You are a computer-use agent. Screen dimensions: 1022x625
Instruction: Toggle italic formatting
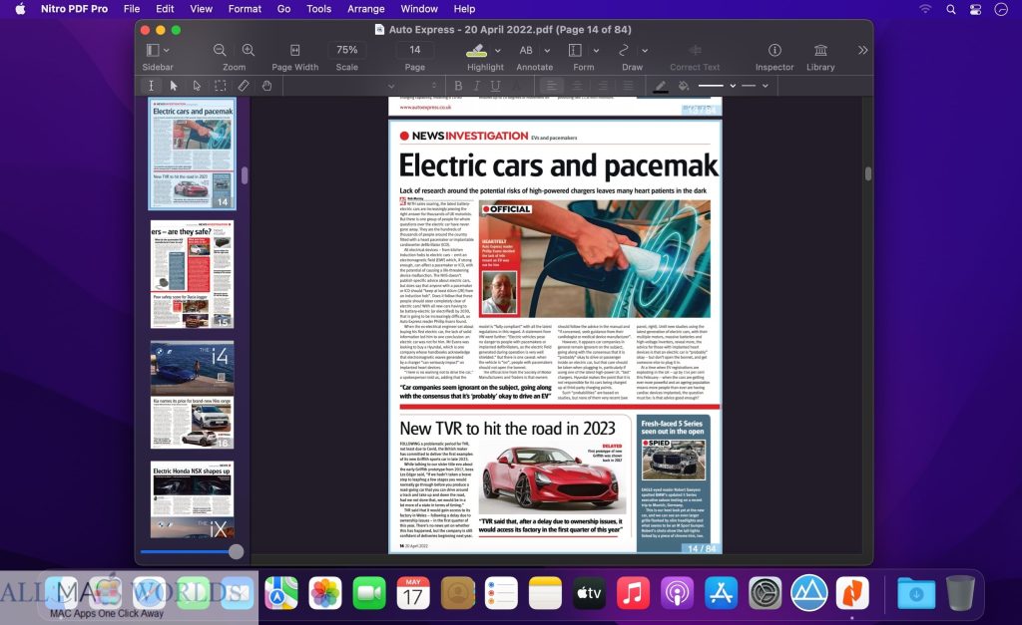476,86
